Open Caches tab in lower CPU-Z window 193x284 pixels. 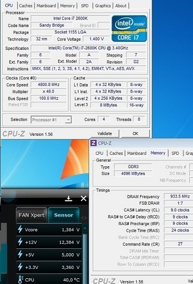pyautogui.click(x=116, y=153)
